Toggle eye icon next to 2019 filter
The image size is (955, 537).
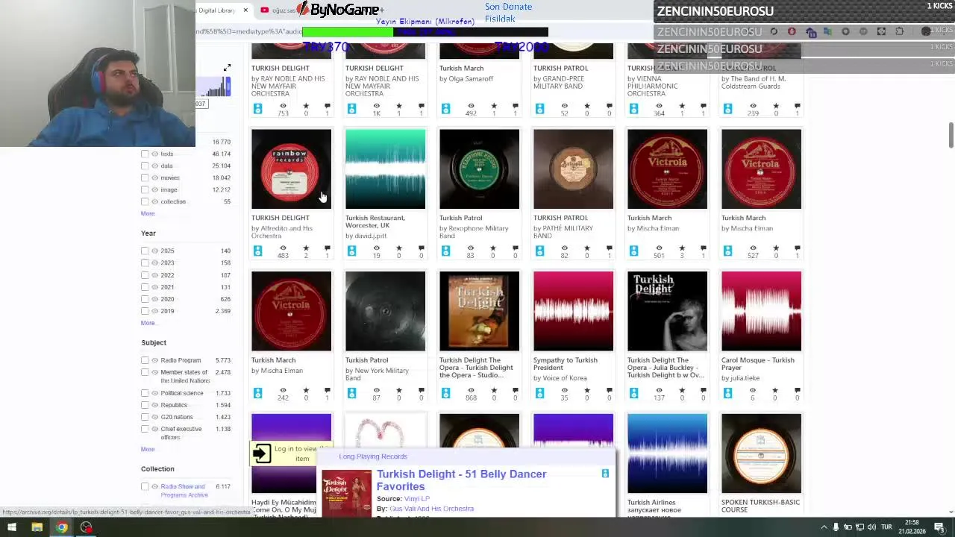pyautogui.click(x=154, y=311)
